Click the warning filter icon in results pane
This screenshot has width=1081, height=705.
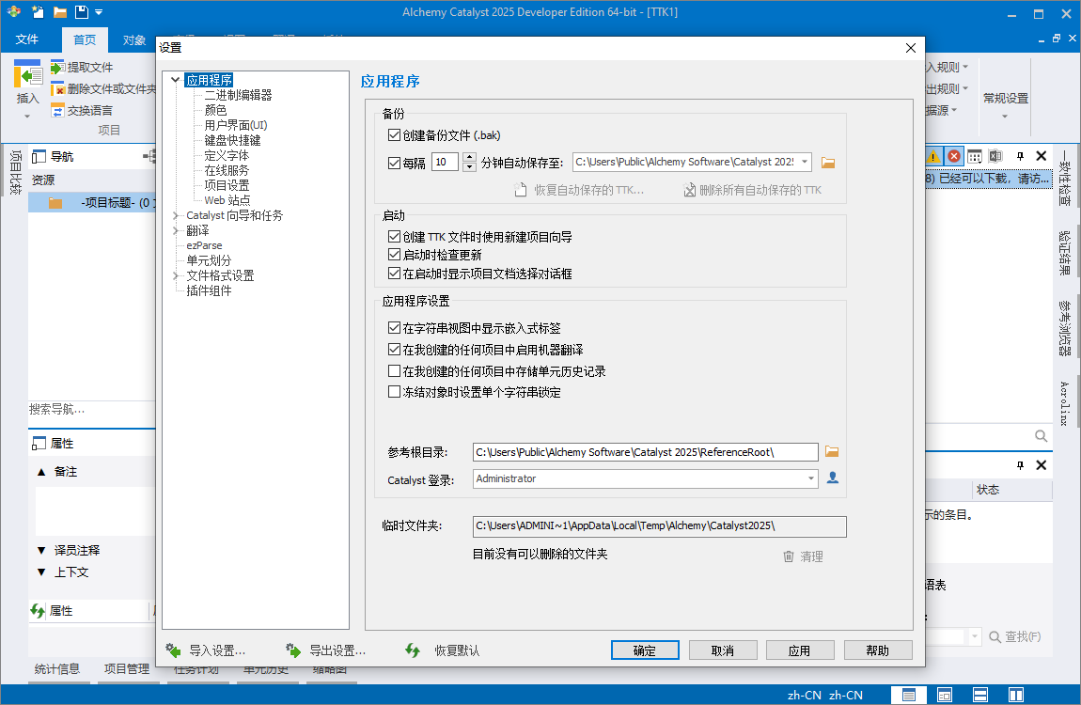tap(932, 156)
